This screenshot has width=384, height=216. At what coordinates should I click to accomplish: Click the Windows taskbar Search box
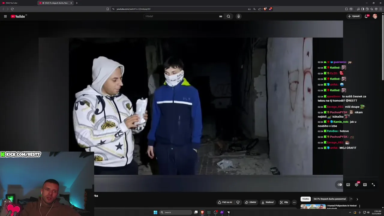[176, 212]
